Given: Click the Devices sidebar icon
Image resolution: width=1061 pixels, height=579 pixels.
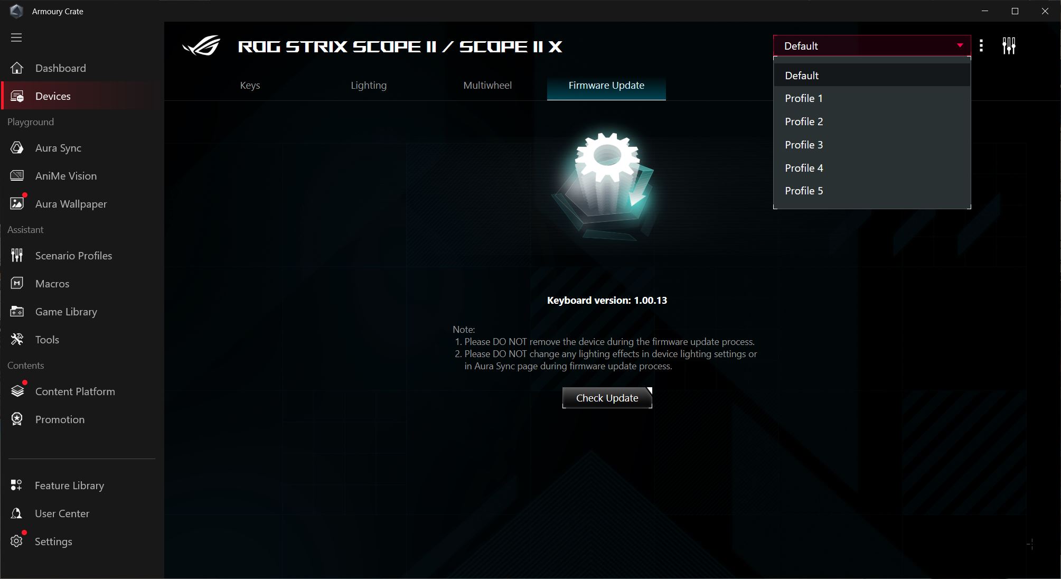Looking at the screenshot, I should (17, 96).
